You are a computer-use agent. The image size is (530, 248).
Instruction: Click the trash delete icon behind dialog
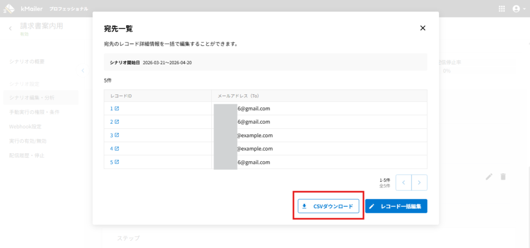pyautogui.click(x=503, y=177)
